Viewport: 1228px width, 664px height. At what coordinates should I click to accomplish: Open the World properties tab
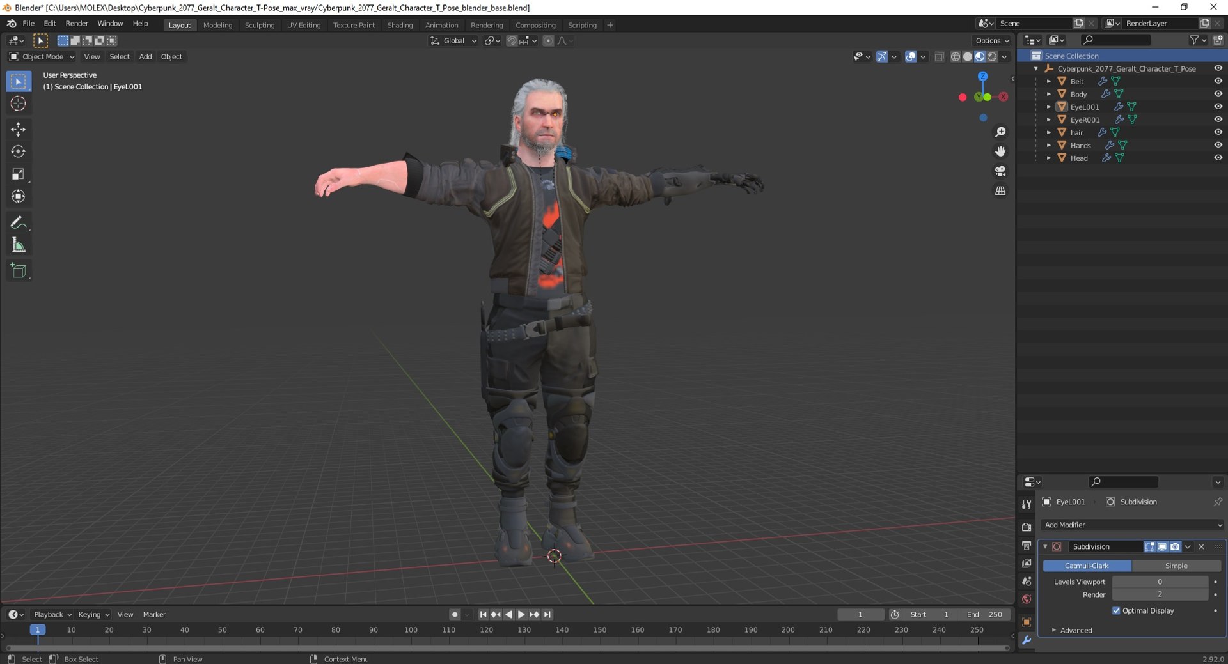tap(1027, 599)
